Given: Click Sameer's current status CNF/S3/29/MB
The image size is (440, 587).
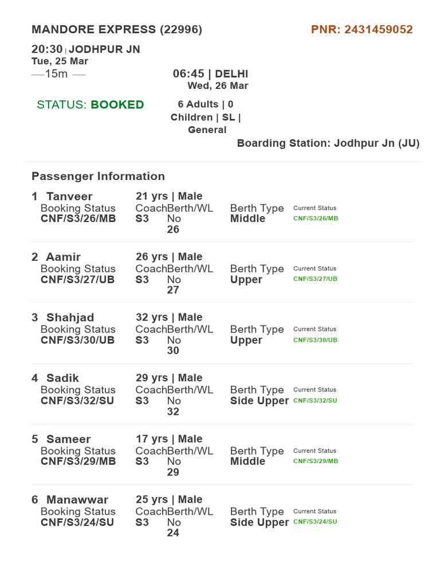Looking at the screenshot, I should pos(316,461).
